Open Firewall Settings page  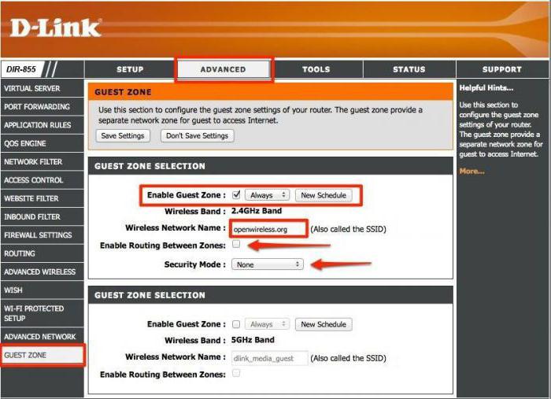tap(42, 235)
